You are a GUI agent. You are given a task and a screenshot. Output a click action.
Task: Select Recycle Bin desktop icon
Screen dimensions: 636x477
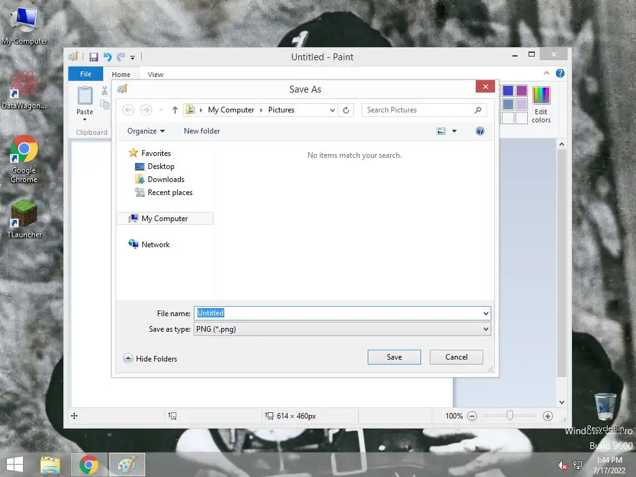[605, 412]
